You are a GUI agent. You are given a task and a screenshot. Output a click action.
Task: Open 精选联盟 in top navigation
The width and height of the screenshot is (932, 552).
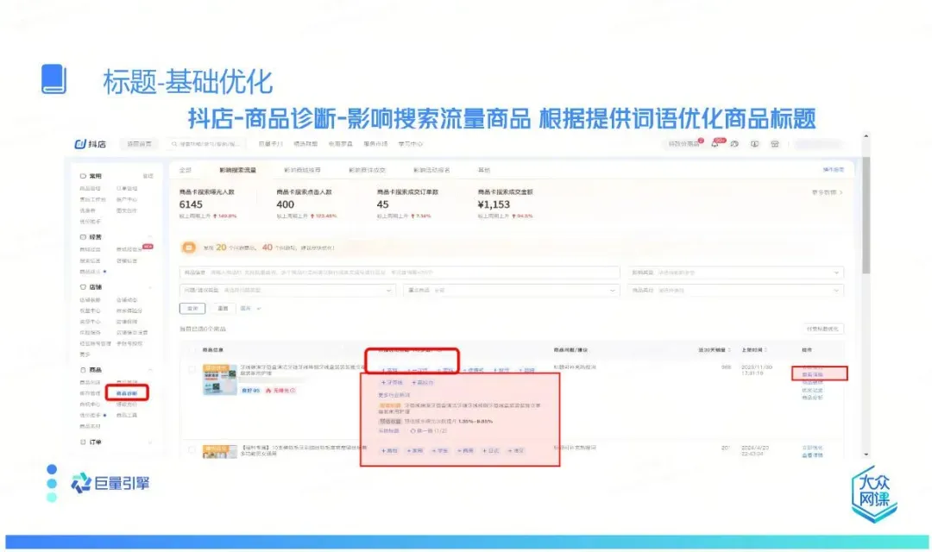point(305,144)
